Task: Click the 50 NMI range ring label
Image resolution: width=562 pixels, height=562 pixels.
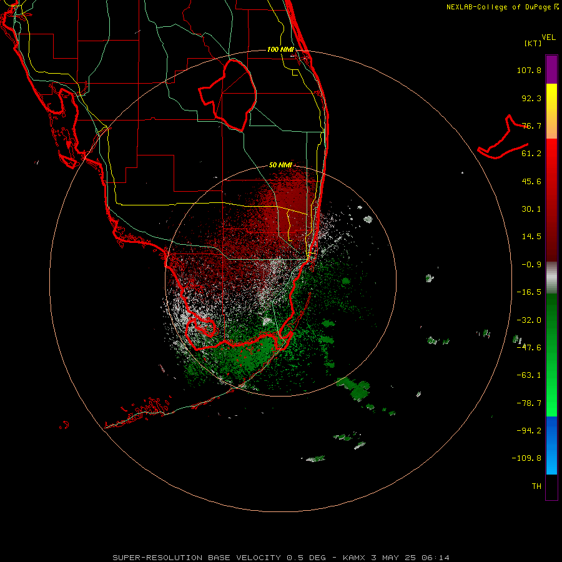Action: coord(280,165)
